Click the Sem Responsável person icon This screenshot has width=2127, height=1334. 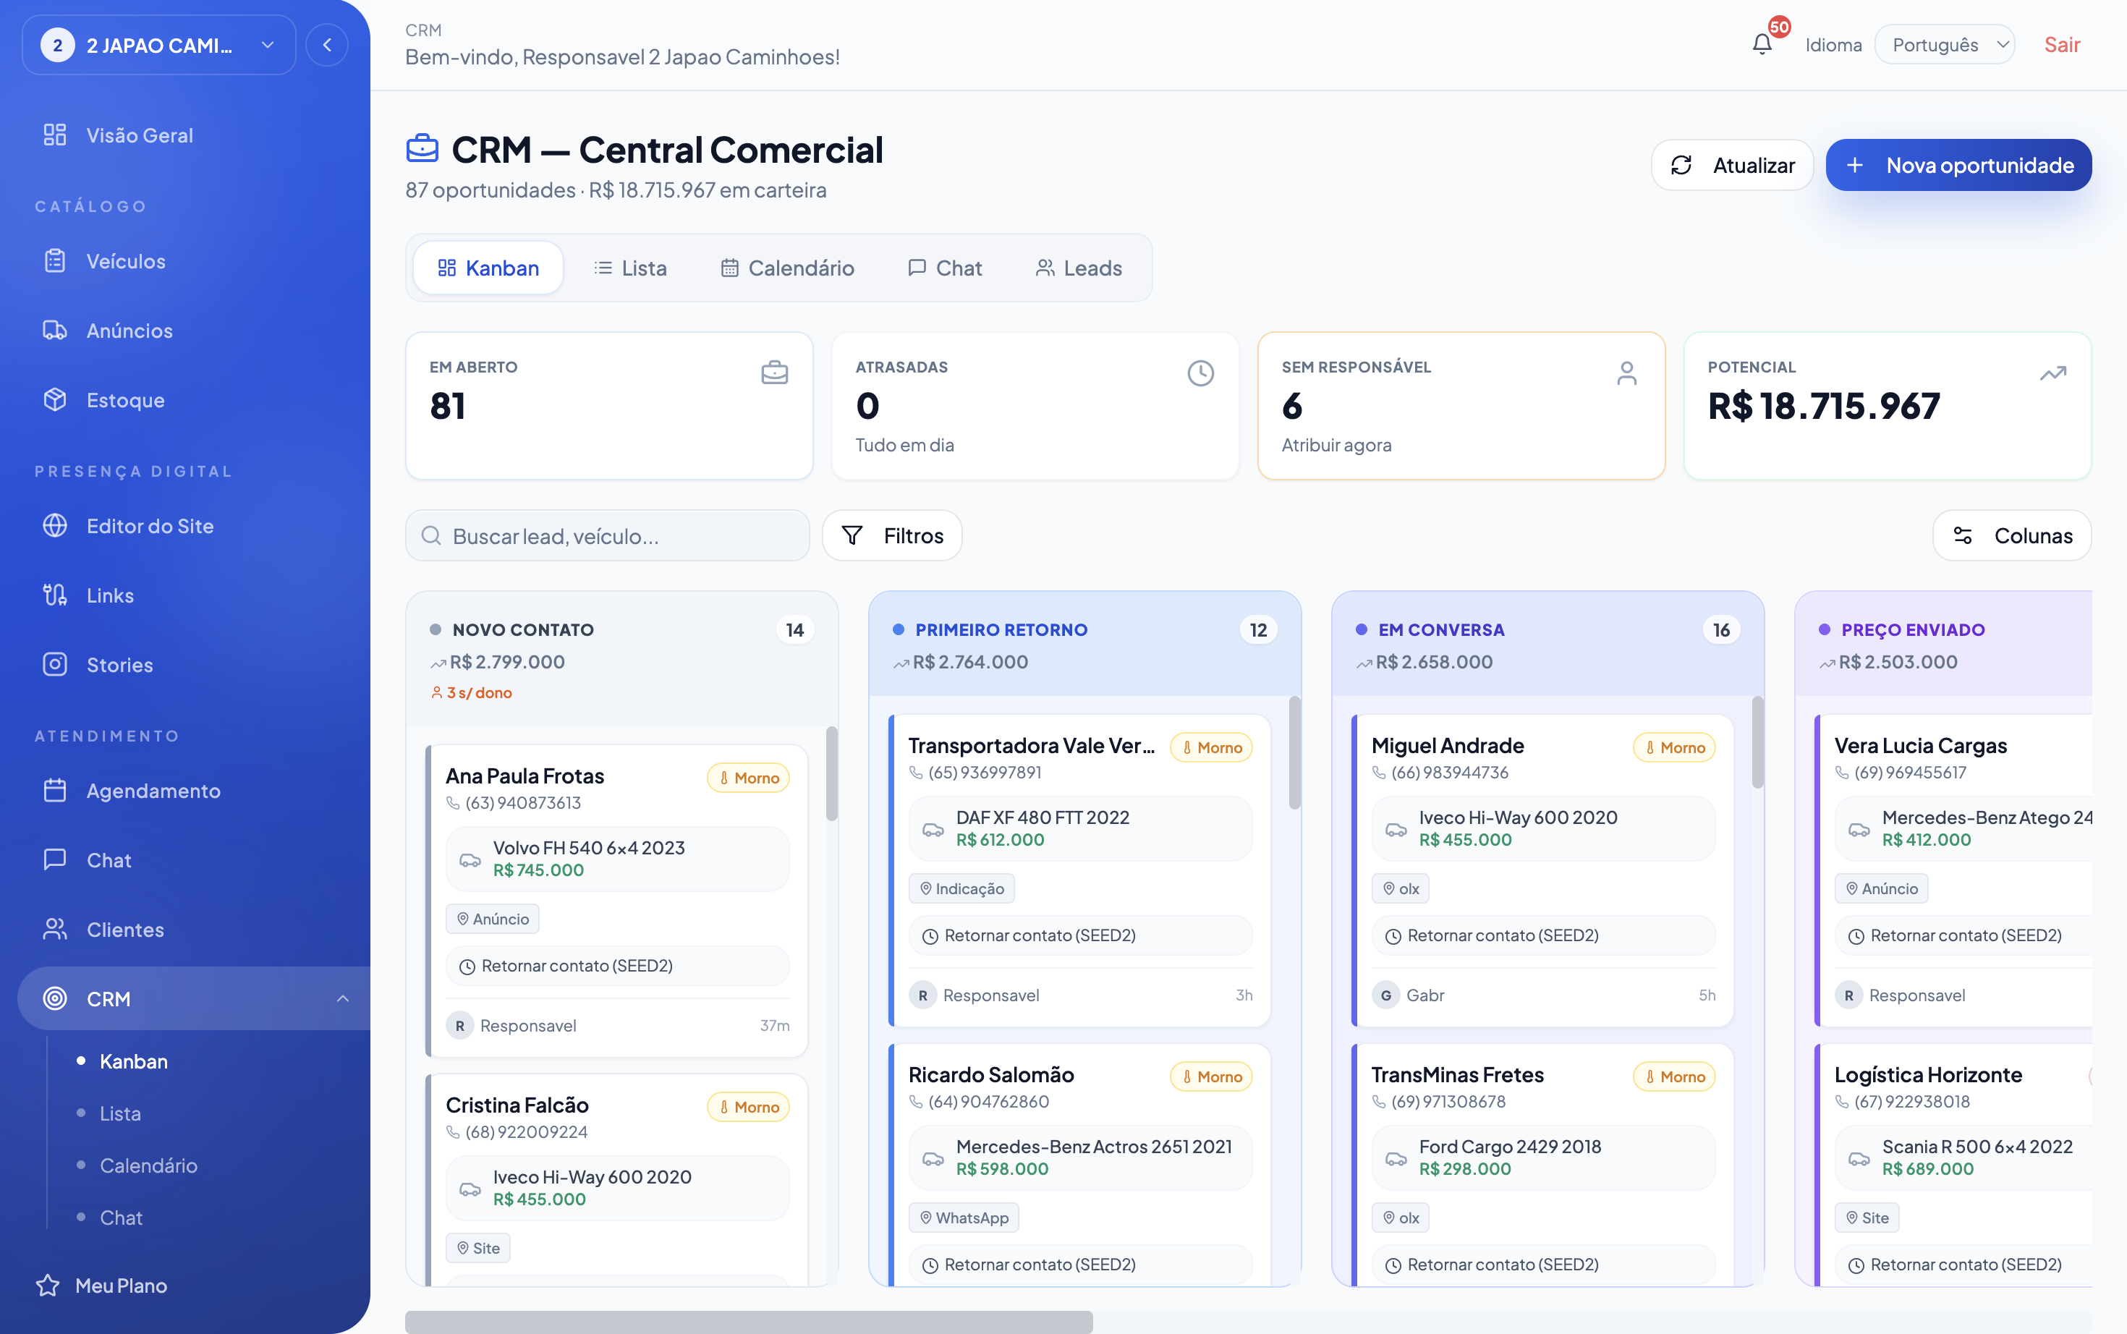pos(1627,373)
